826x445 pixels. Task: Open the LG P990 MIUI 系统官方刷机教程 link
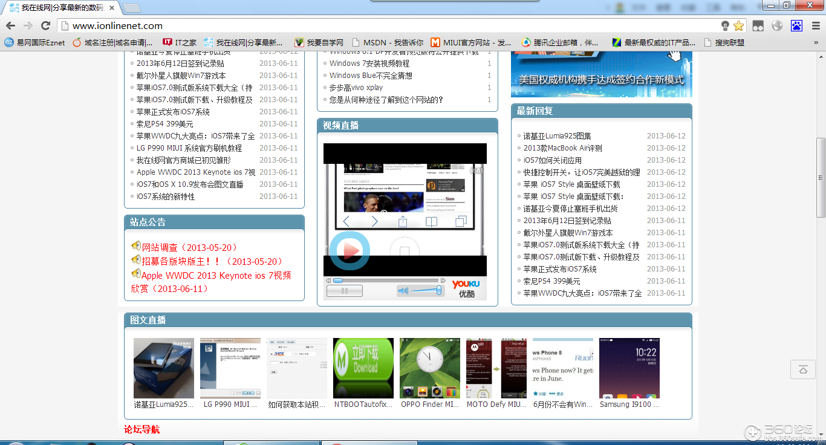[x=189, y=148]
